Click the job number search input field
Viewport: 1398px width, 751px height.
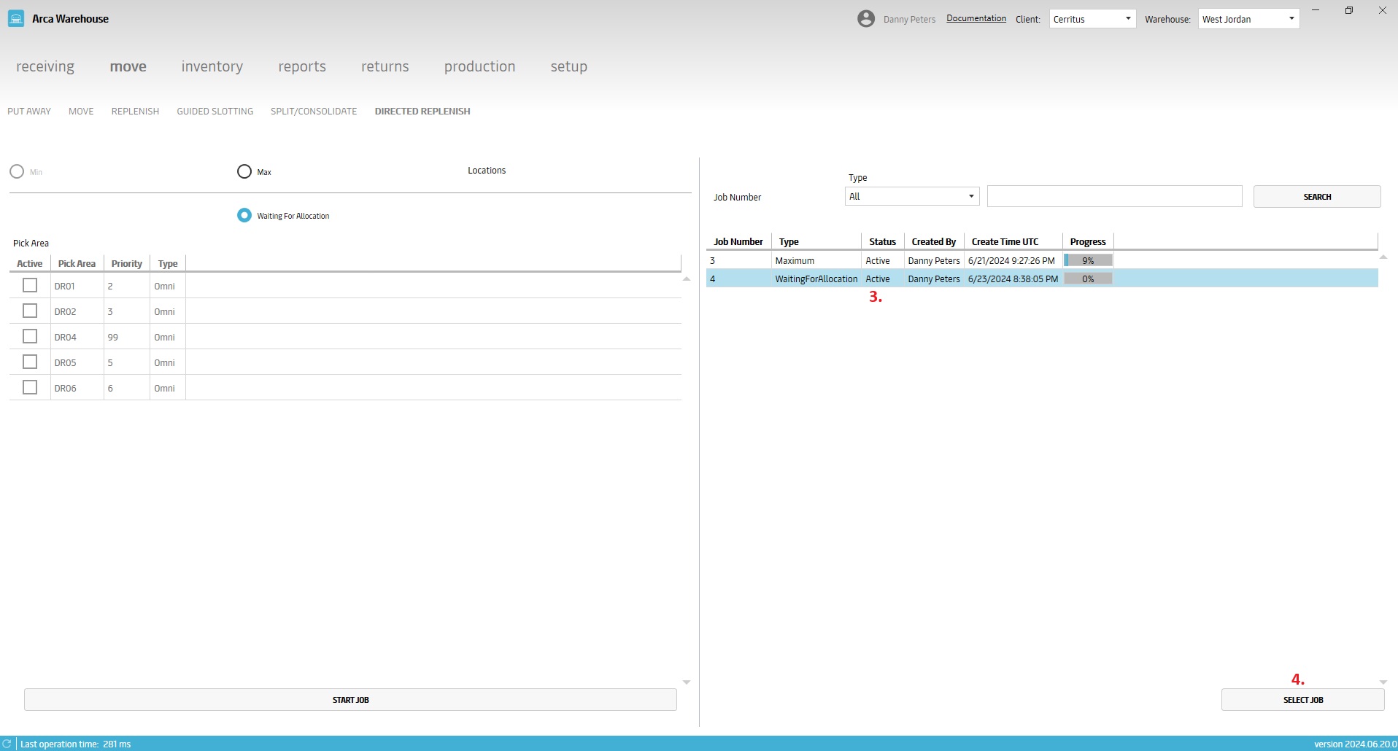(1114, 196)
